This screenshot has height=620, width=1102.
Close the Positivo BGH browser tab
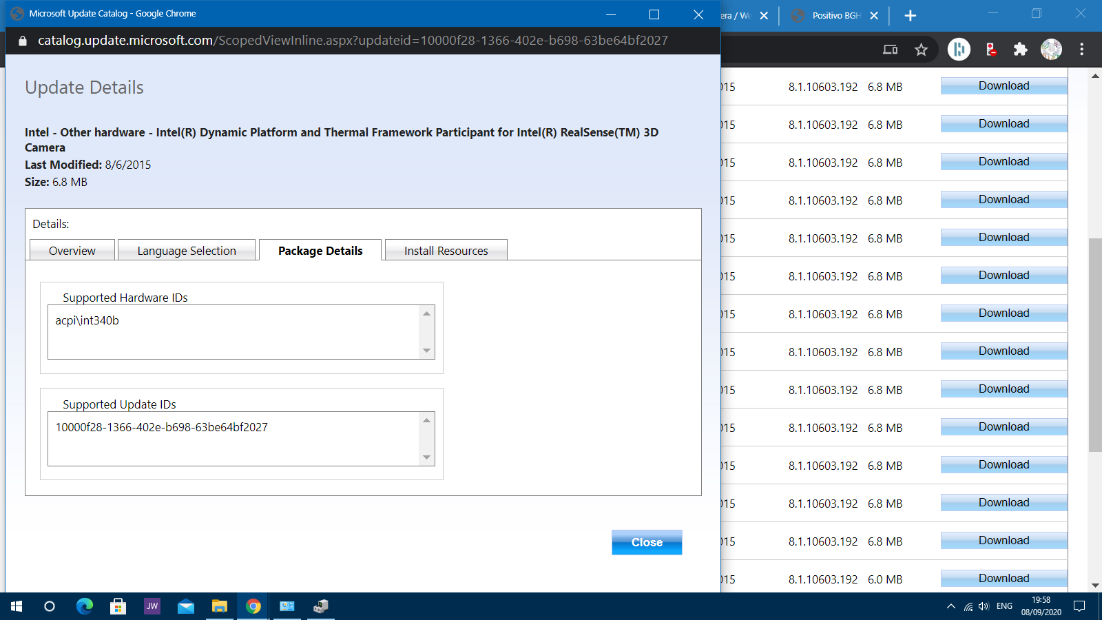874,16
